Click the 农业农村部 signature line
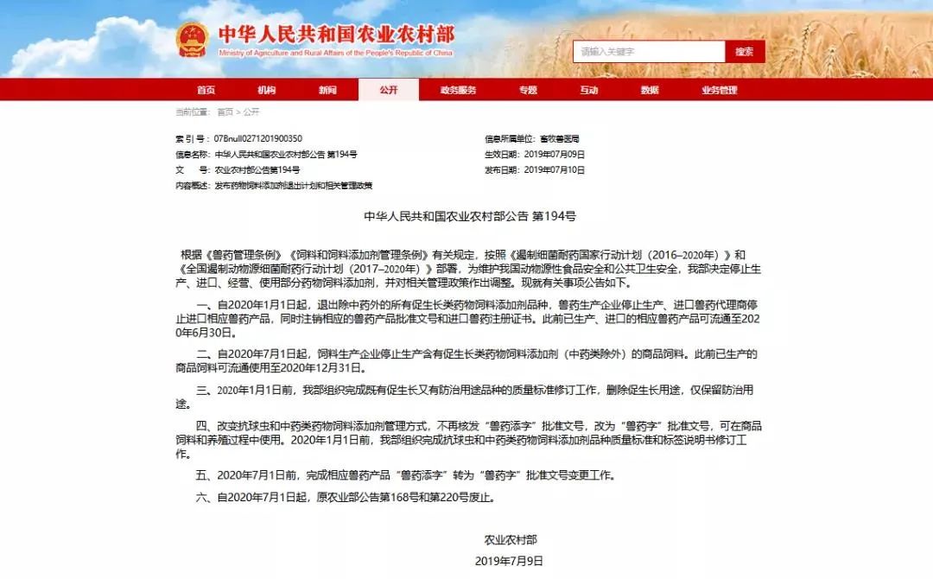The height and width of the screenshot is (579, 933). pos(510,540)
